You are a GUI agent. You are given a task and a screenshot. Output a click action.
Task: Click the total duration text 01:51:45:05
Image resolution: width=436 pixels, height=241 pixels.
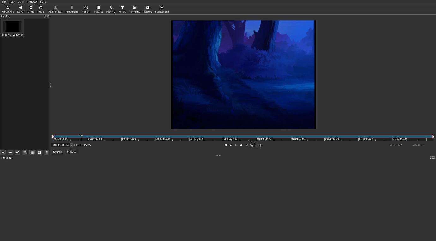[83, 145]
